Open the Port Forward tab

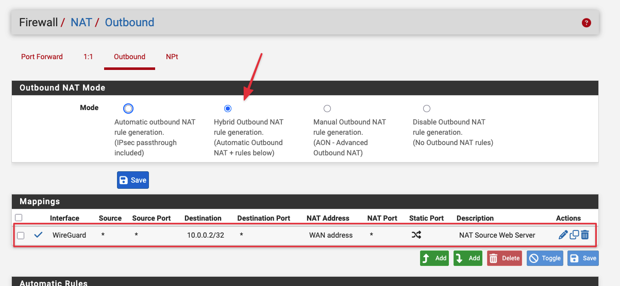tap(42, 57)
